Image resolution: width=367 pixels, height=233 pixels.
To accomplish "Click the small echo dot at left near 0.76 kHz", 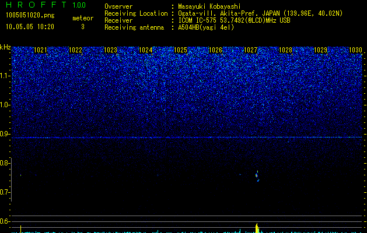I will tap(20, 175).
